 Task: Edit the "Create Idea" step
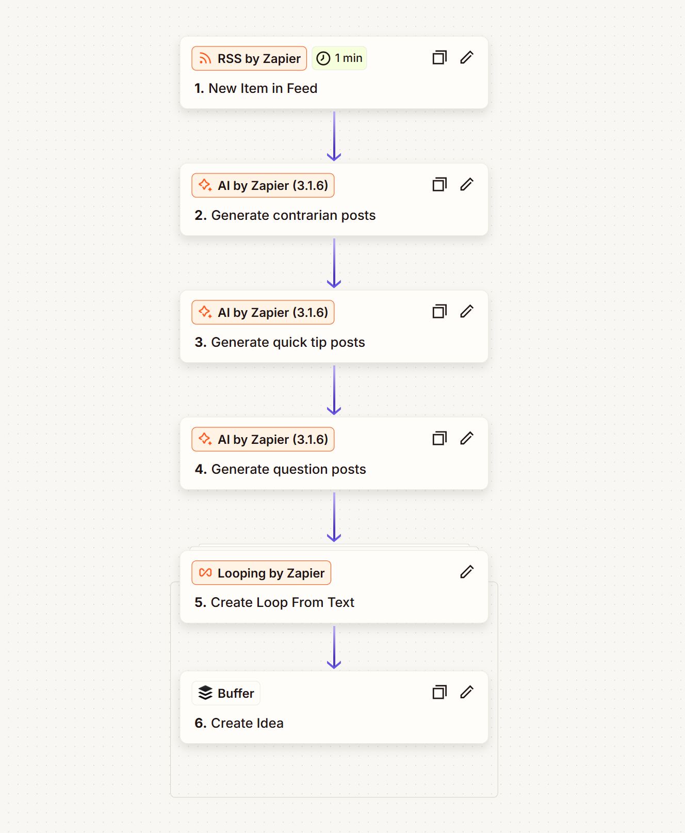pyautogui.click(x=467, y=692)
